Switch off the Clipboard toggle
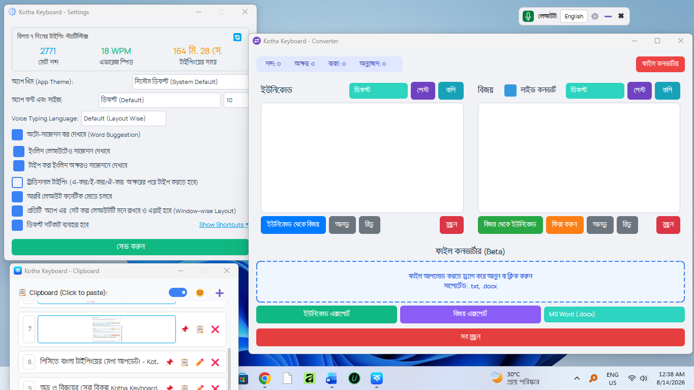Viewport: 694px width, 390px height. (x=178, y=292)
